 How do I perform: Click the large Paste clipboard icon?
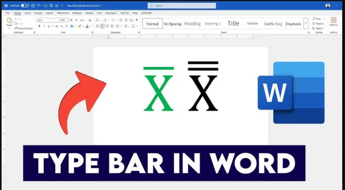(9, 21)
